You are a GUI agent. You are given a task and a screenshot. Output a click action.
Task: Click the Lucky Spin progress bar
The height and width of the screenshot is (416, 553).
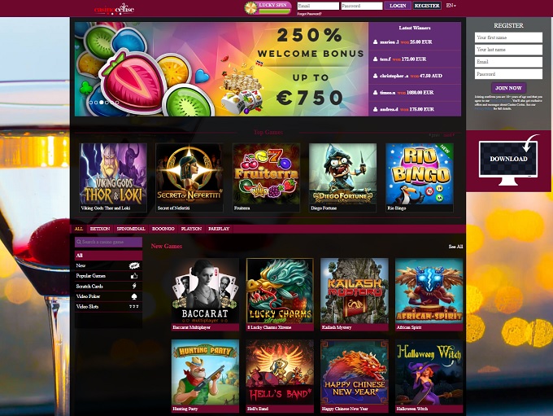coord(274,11)
